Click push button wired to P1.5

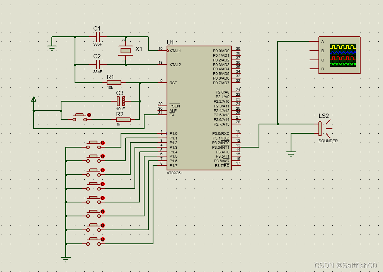pos(94,214)
